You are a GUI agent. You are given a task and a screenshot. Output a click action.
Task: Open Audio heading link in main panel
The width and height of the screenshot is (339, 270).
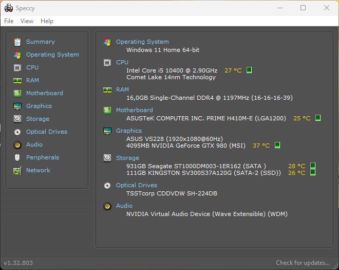(124, 206)
